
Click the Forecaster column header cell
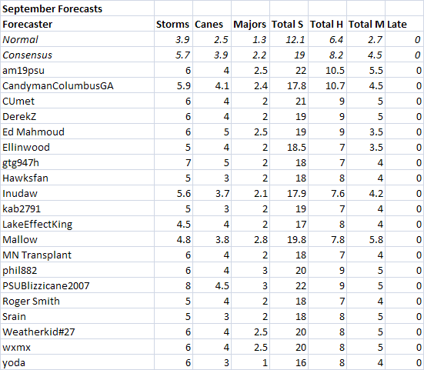[78, 24]
